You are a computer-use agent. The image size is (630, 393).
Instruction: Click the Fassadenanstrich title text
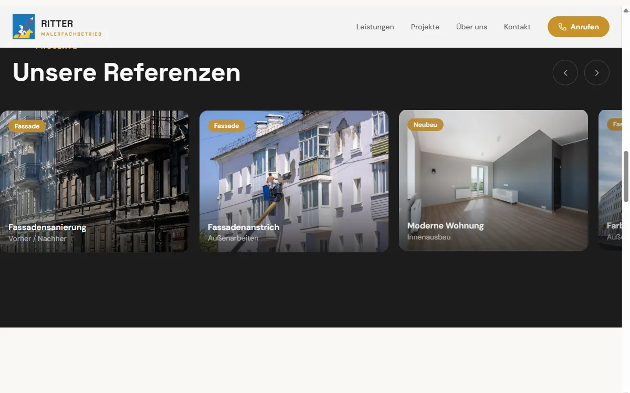(x=243, y=227)
